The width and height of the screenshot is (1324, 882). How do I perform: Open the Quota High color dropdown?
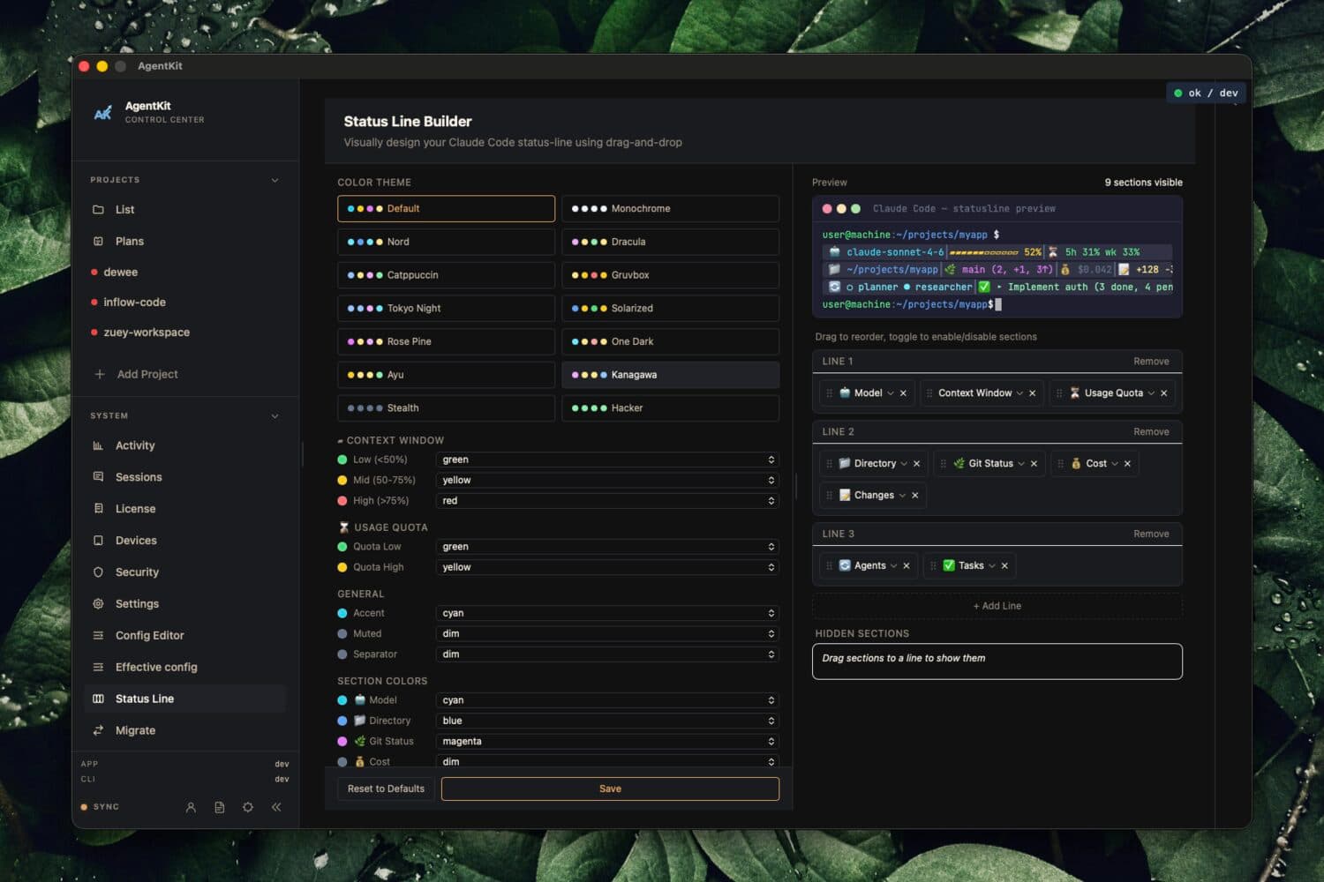tap(607, 567)
